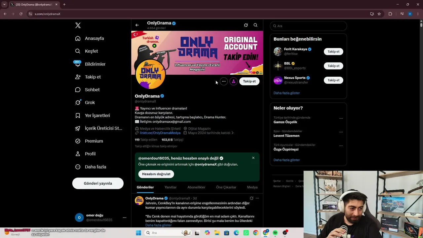This screenshot has width=423, height=238.
Task: Click the address bar with x.com/onlydramaX
Action: [x=198, y=14]
